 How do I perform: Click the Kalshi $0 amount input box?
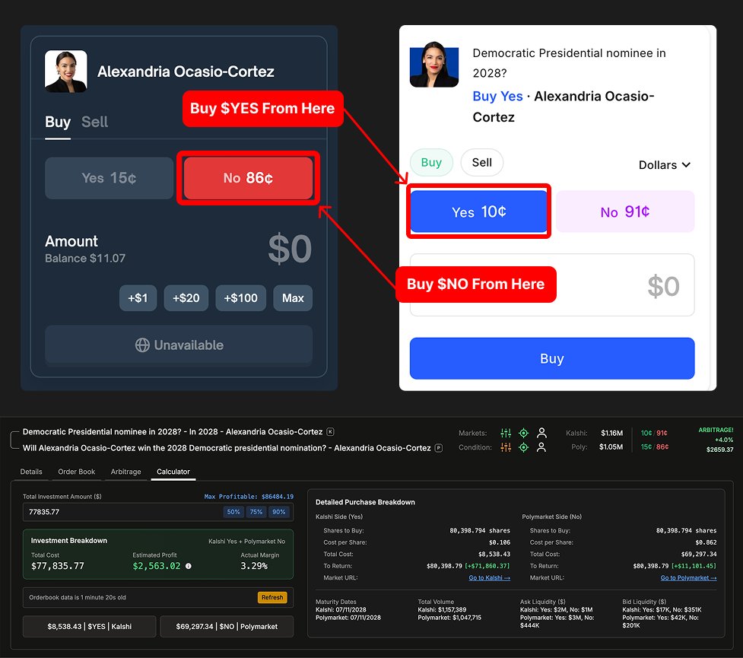pyautogui.click(x=552, y=285)
